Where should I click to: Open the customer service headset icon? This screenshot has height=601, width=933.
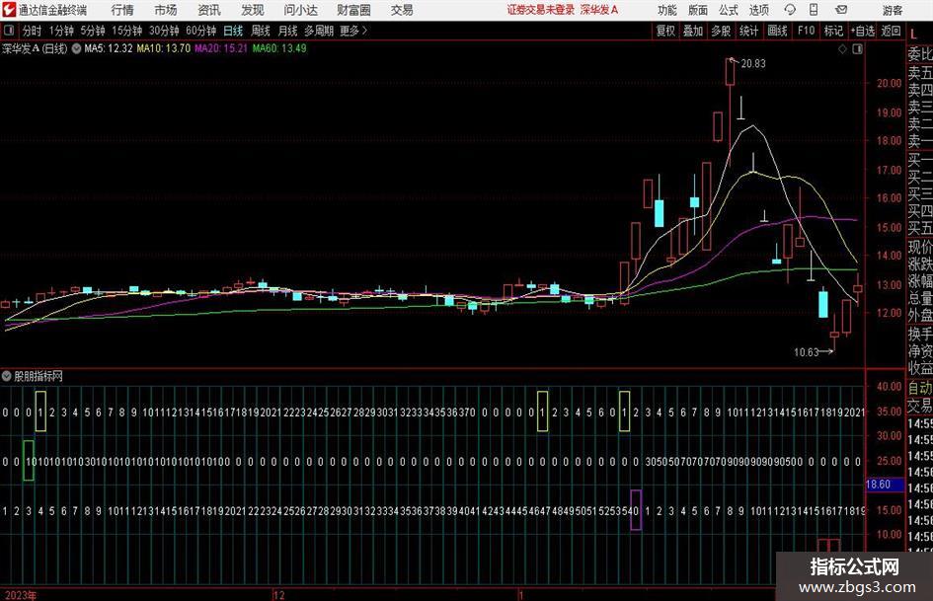790,10
